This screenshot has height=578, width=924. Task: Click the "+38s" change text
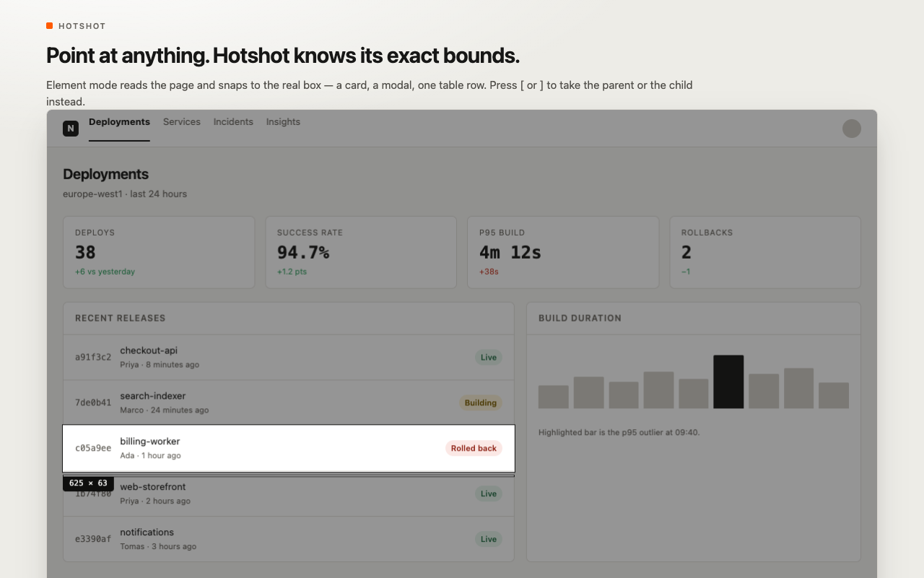[x=489, y=272]
